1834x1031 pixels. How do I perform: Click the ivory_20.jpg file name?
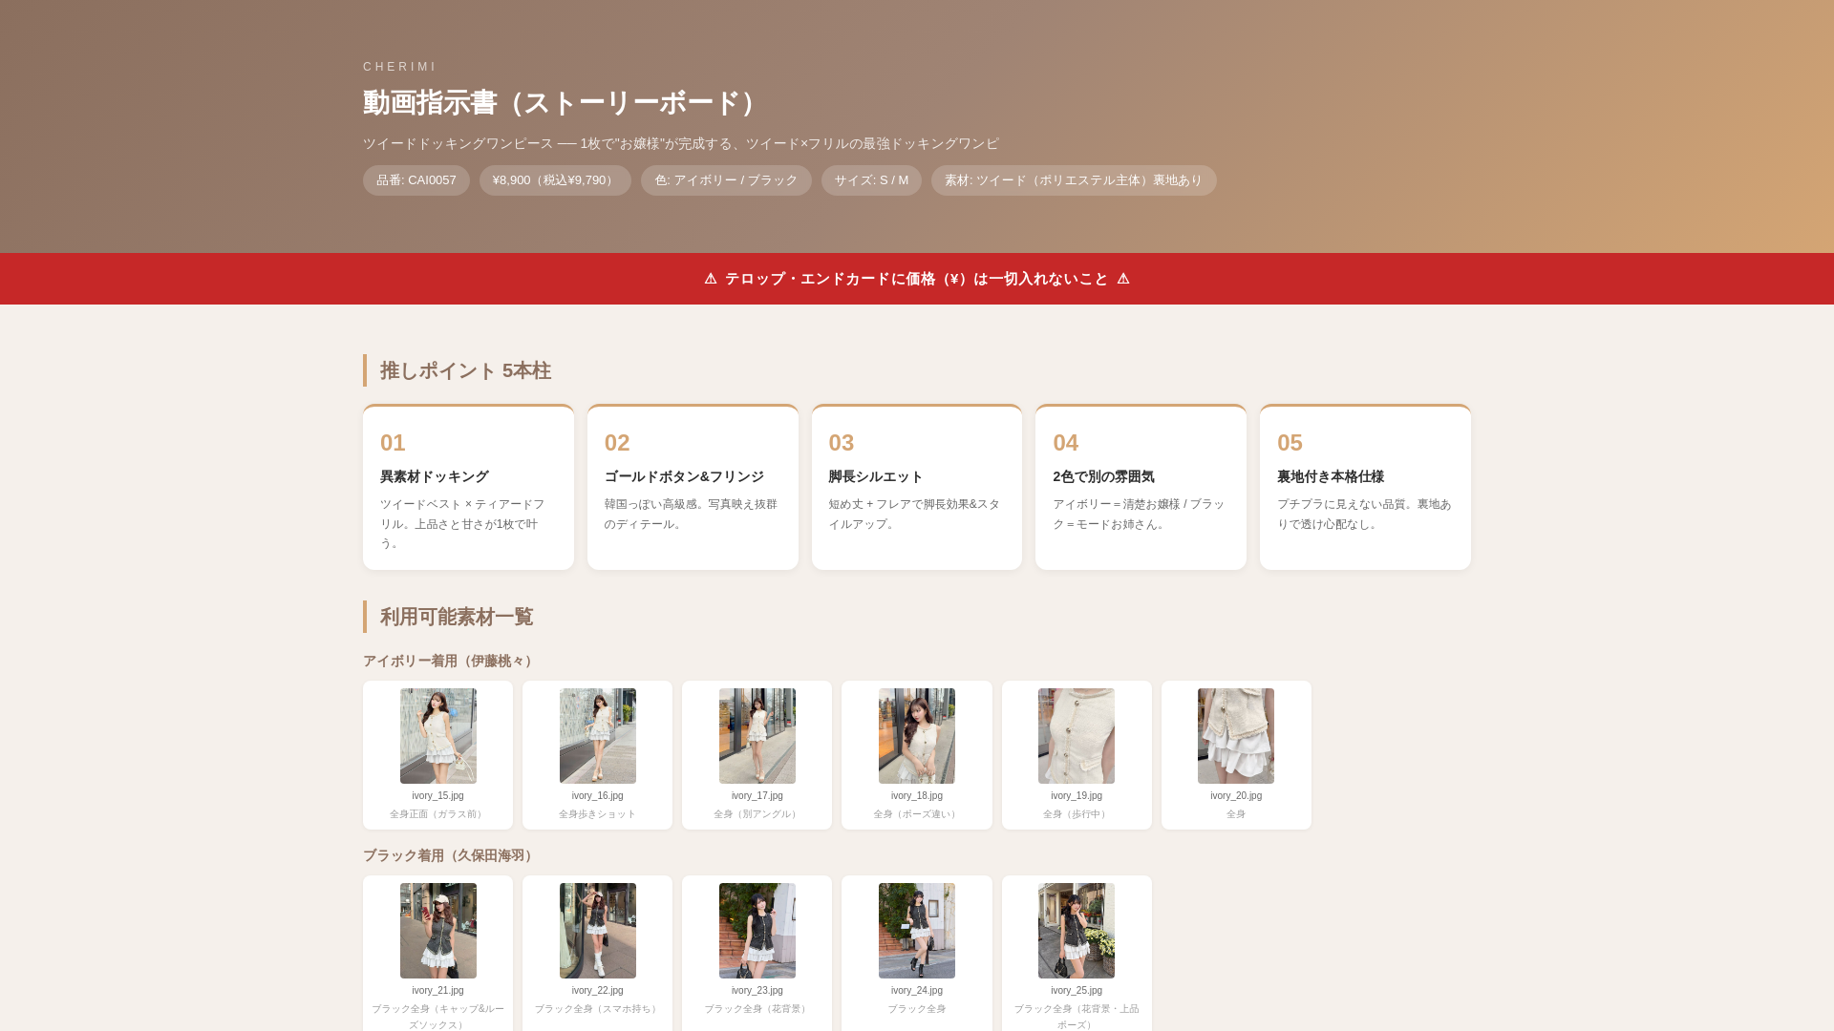click(x=1235, y=795)
